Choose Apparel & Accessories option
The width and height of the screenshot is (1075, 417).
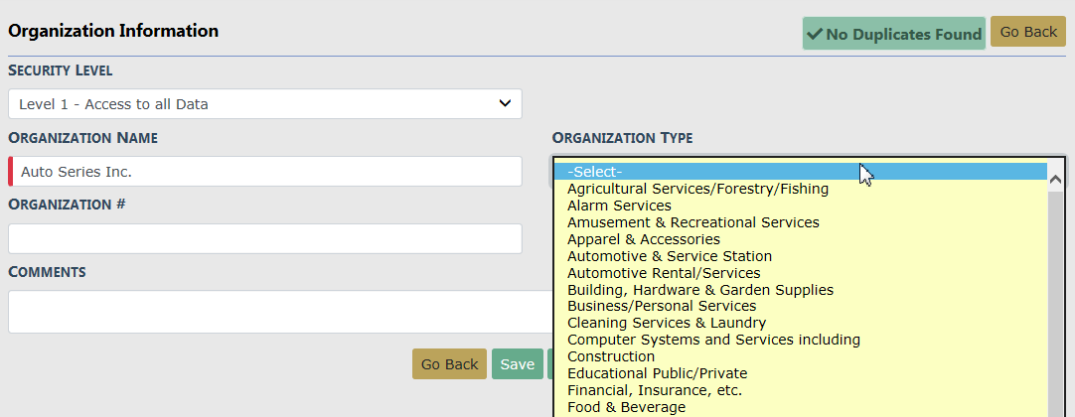point(643,239)
